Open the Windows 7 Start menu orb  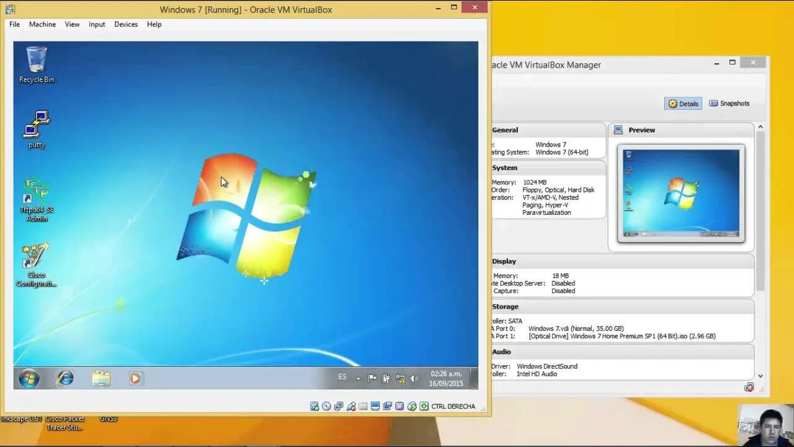[29, 378]
